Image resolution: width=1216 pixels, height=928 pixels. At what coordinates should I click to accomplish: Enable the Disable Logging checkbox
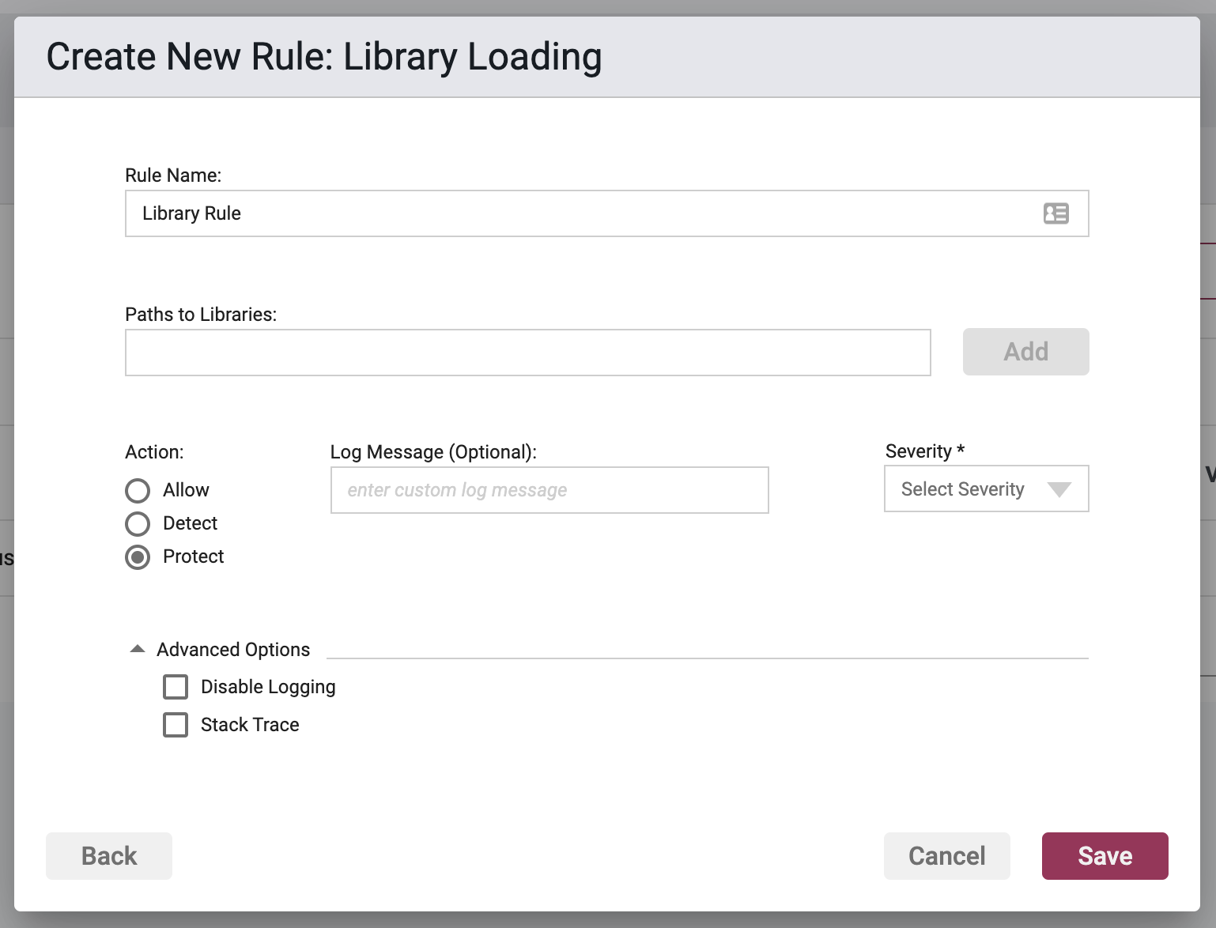click(176, 687)
